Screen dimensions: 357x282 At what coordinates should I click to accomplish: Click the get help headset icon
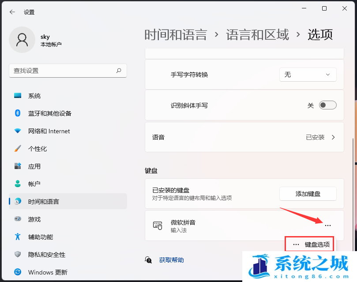[x=148, y=259]
